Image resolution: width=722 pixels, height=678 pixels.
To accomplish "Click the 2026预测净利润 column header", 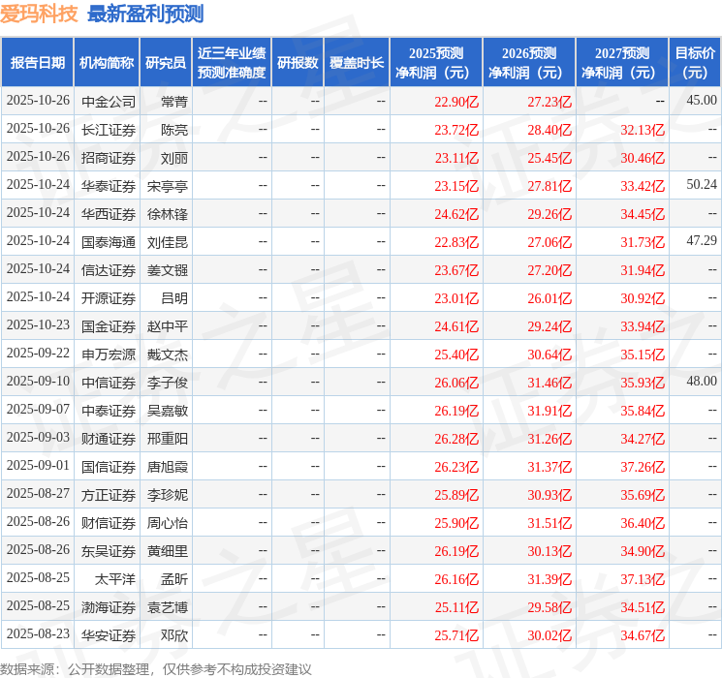I will click(x=528, y=62).
